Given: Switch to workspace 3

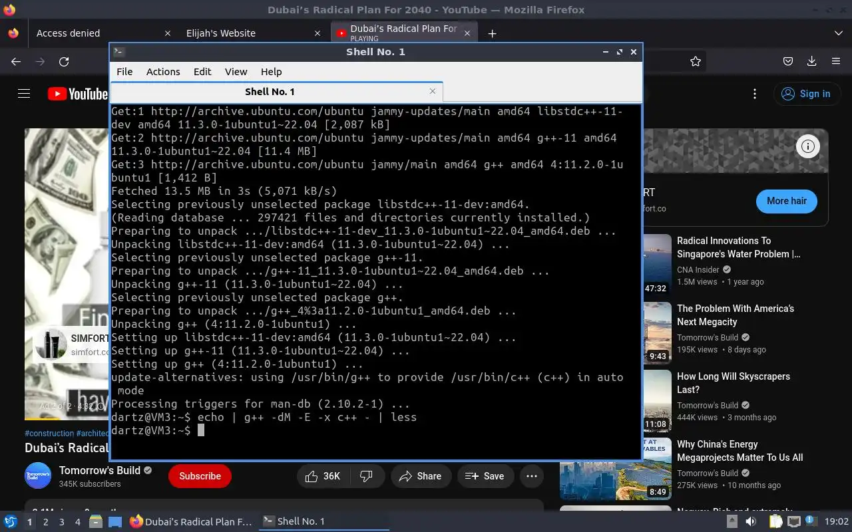Looking at the screenshot, I should pos(61,522).
